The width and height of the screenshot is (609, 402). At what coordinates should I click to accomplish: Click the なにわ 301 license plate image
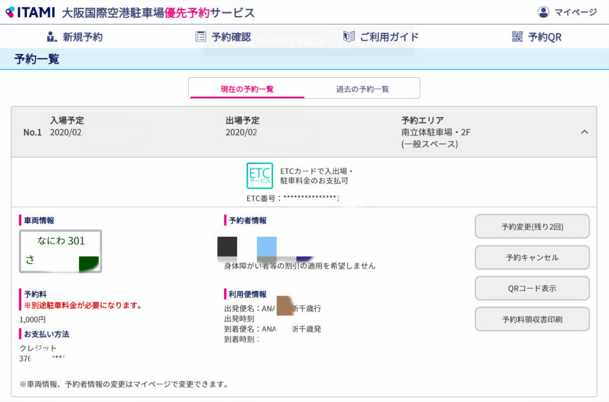pyautogui.click(x=60, y=251)
